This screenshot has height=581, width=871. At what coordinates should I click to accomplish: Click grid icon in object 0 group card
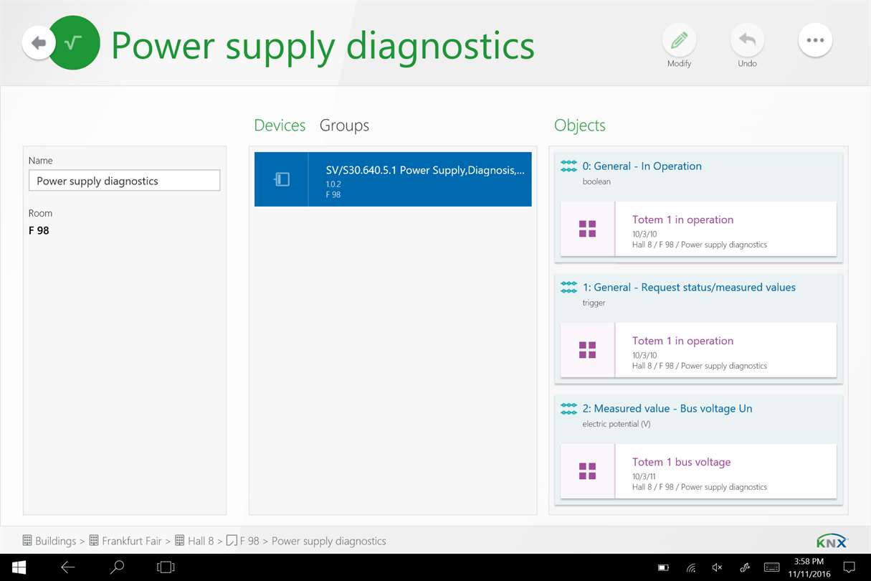click(x=587, y=229)
